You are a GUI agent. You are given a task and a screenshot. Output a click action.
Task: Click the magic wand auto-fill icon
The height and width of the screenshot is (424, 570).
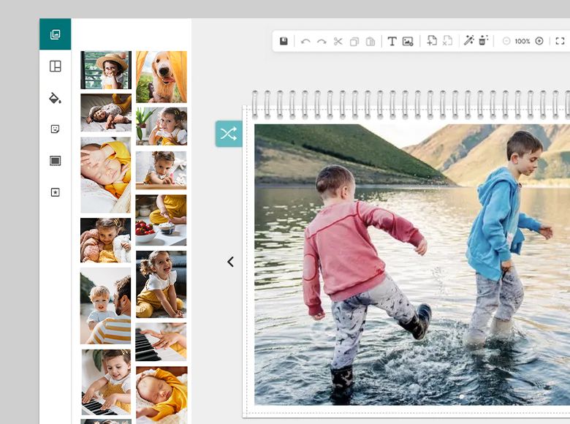[468, 42]
